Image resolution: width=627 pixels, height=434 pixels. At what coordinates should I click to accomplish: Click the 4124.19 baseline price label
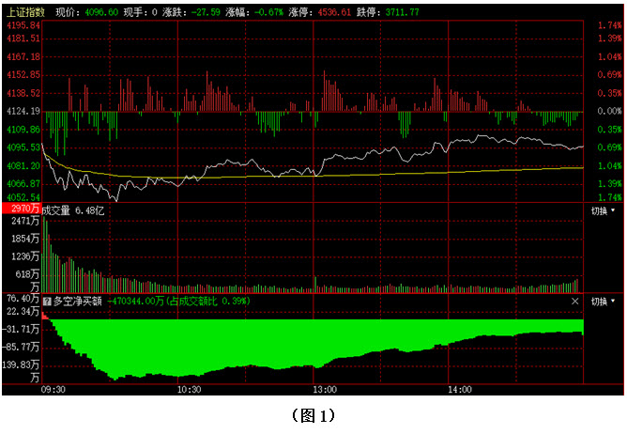[x=23, y=111]
